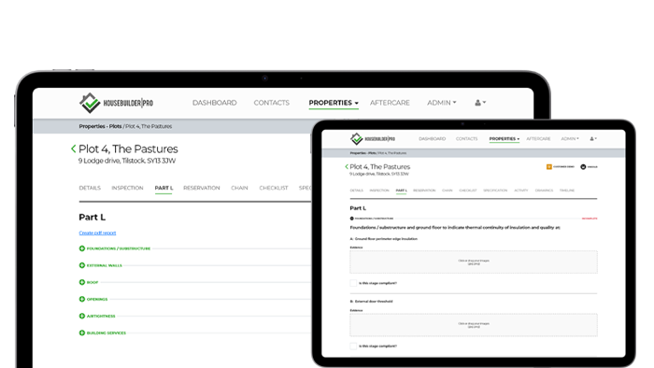Switch to Chain tab on tablet
654x368 pixels.
click(448, 191)
